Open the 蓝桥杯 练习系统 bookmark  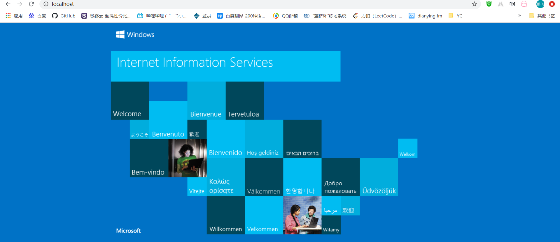point(325,16)
